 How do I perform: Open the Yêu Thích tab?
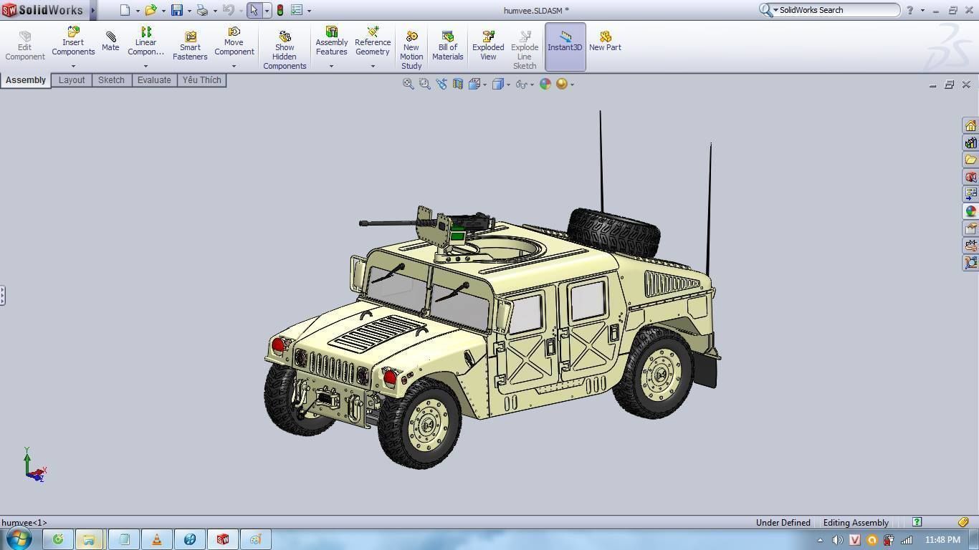point(201,79)
